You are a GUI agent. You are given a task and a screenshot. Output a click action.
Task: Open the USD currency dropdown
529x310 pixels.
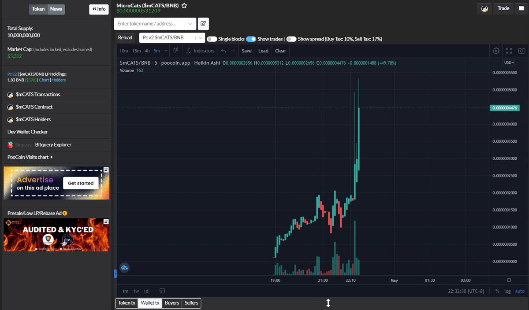point(509,63)
